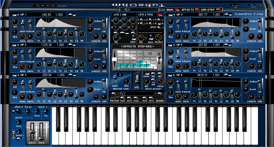Turn the OP 1 wave knob
This screenshot has height=147, width=274.
tap(22, 37)
